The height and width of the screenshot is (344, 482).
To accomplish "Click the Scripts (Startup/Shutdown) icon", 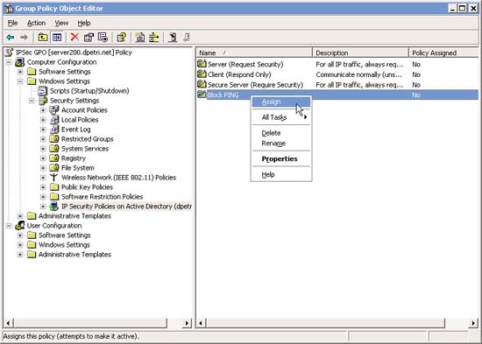I will pos(42,91).
